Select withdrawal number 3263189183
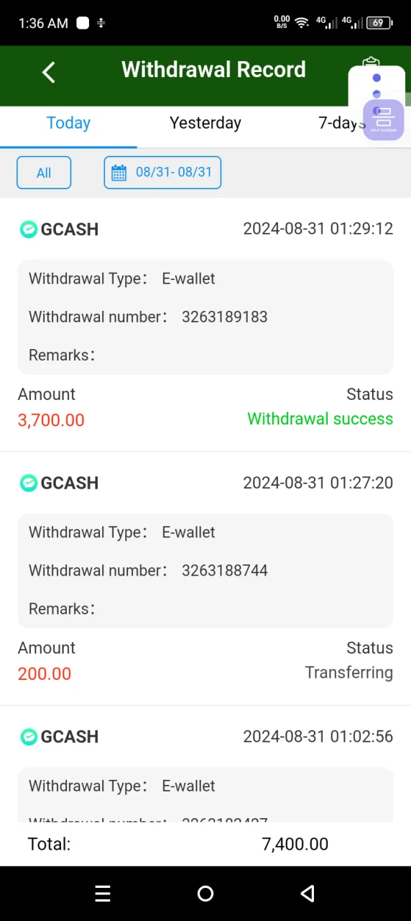Image resolution: width=411 pixels, height=921 pixels. [x=225, y=317]
